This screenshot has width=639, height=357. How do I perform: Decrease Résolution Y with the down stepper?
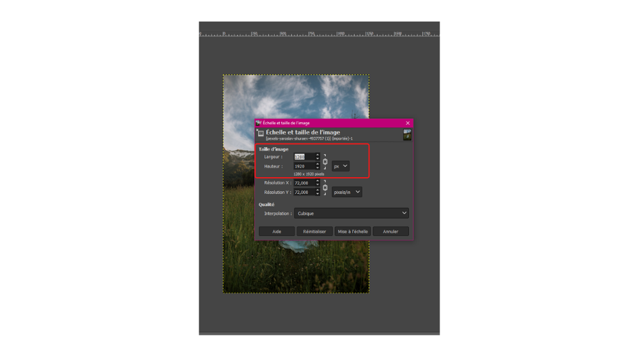[318, 194]
